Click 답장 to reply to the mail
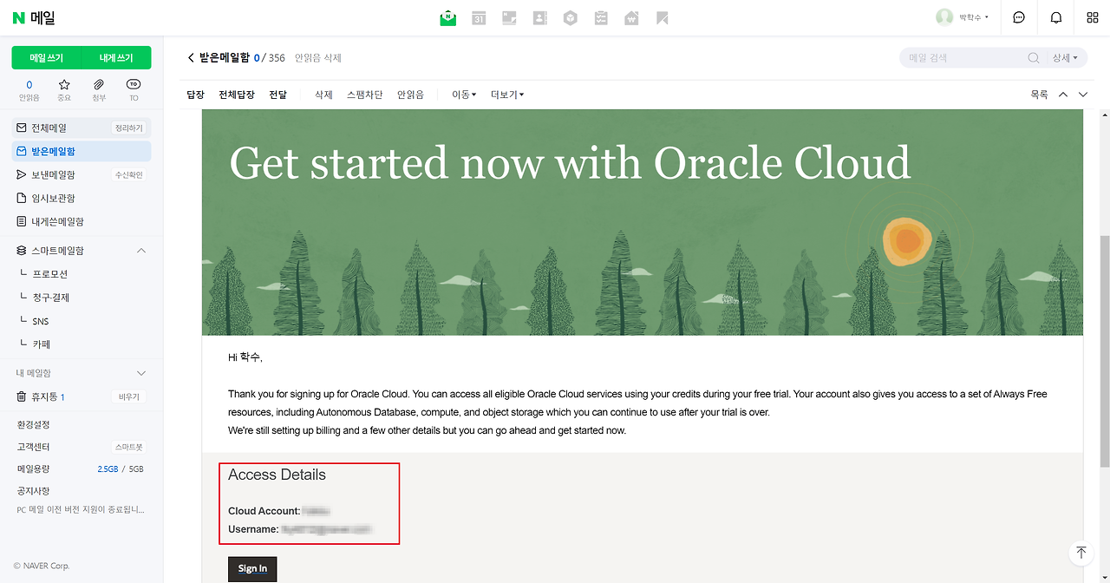Image resolution: width=1110 pixels, height=583 pixels. point(195,95)
